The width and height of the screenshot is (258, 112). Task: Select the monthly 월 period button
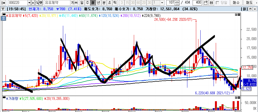click(x=93, y=3)
